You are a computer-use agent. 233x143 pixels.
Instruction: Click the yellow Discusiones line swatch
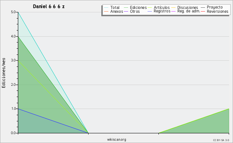[174, 8]
